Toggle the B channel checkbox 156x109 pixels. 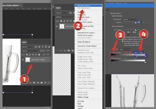(x=134, y=32)
